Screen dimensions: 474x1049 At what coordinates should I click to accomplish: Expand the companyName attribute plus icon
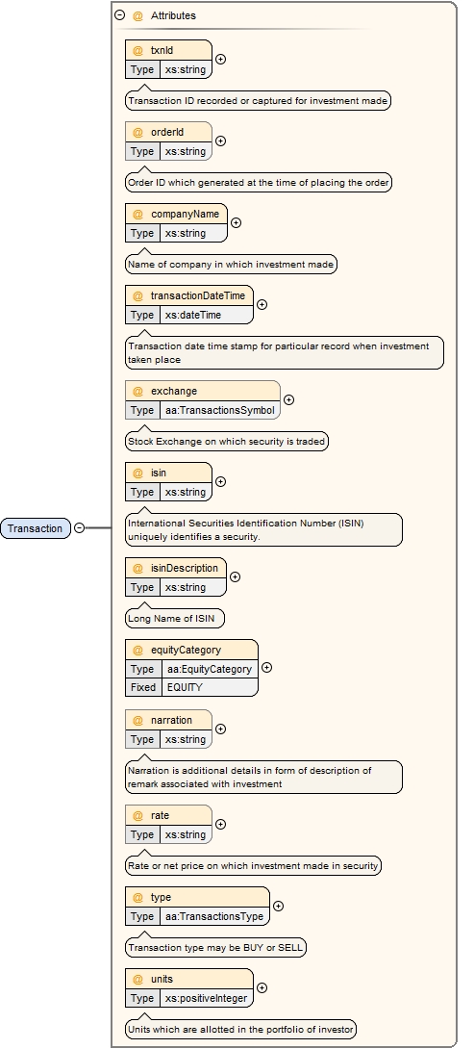coord(236,222)
